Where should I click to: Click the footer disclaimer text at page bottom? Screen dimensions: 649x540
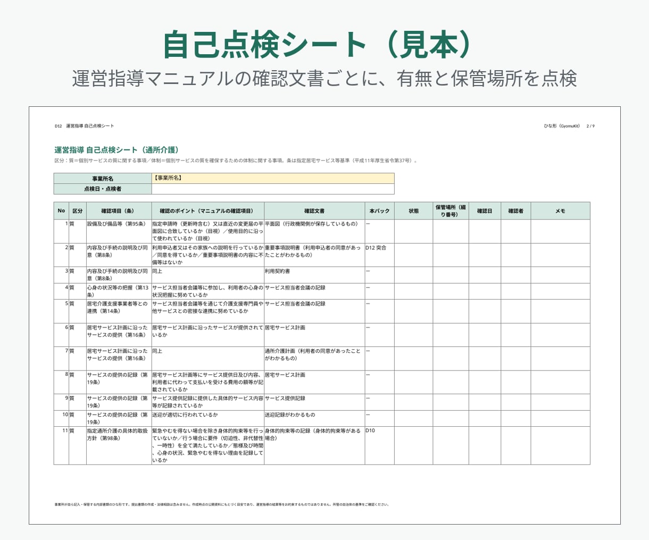pyautogui.click(x=221, y=504)
